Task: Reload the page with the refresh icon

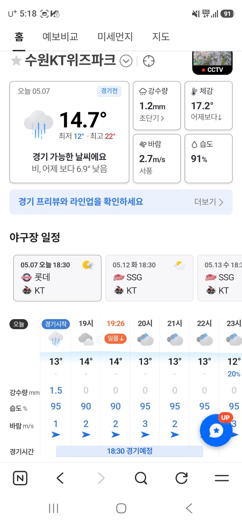Action: tap(181, 478)
